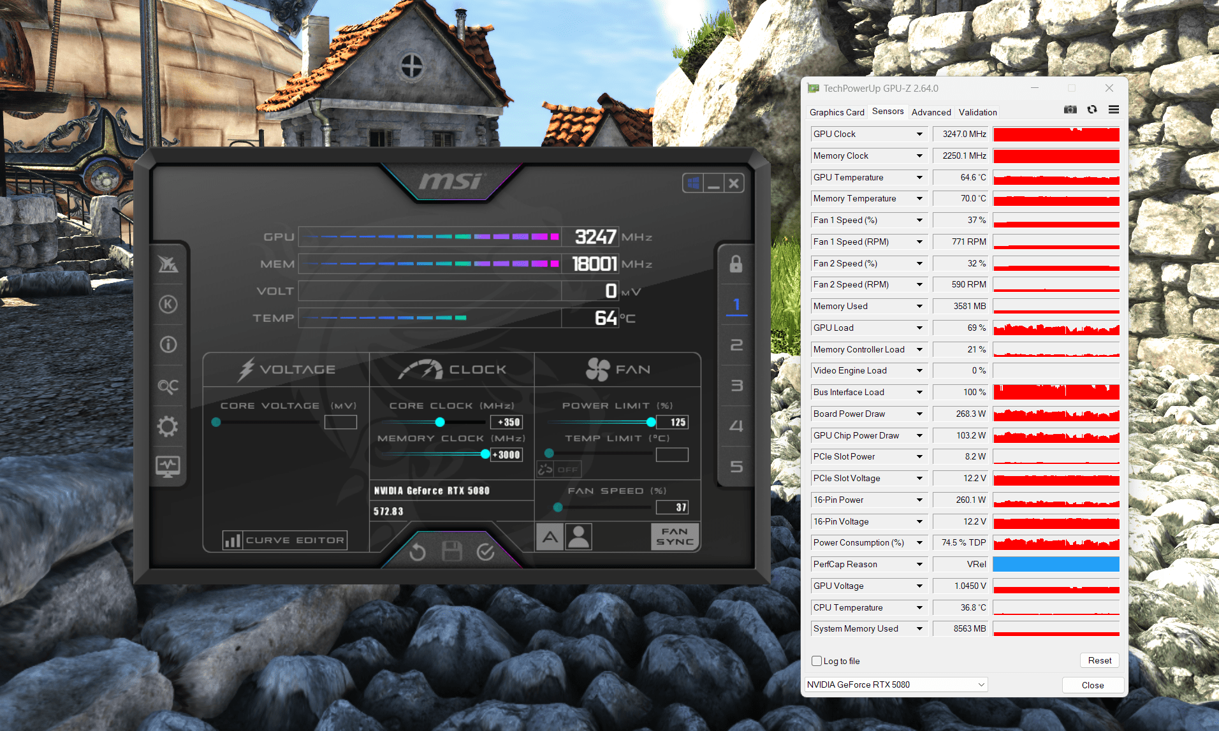The width and height of the screenshot is (1219, 731).
Task: Take a GPU-Z screenshot with camera icon
Action: tap(1070, 110)
